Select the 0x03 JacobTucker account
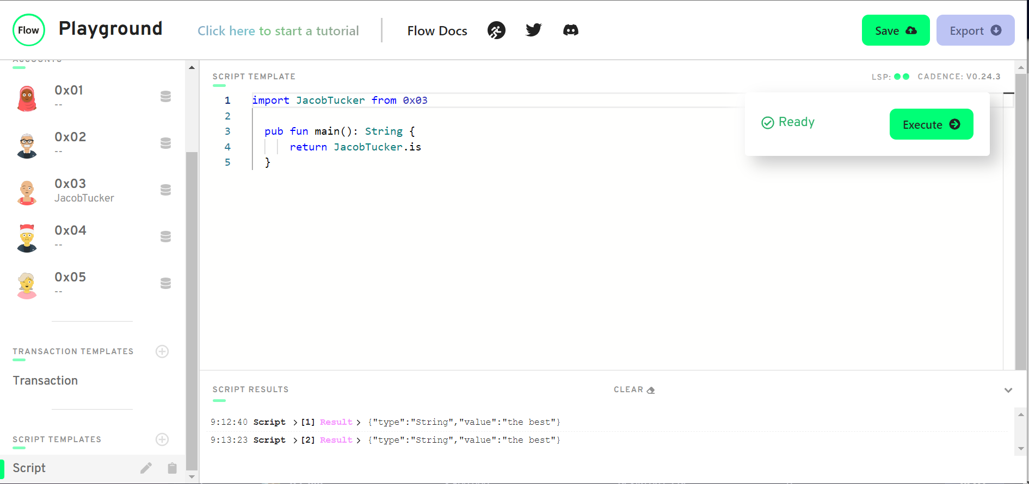 [93, 191]
